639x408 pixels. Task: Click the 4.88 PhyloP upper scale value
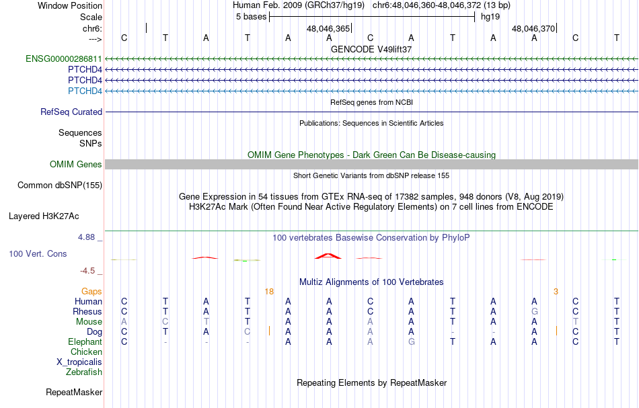pos(86,237)
